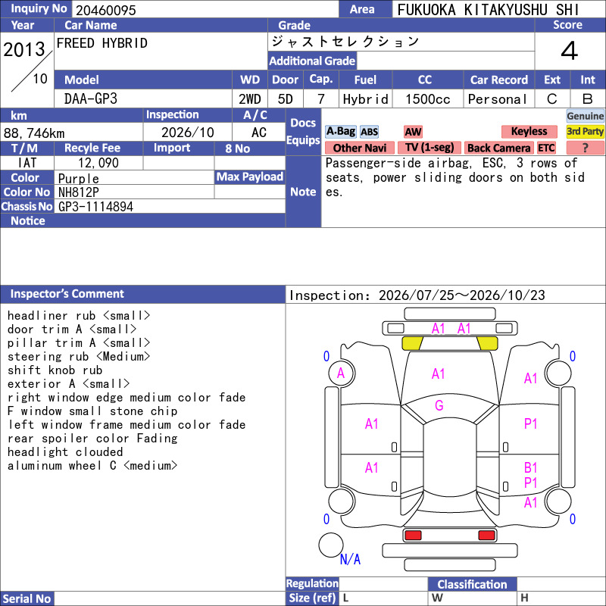Click the B1 damage mark on diagram
The image size is (606, 606).
coord(531,468)
